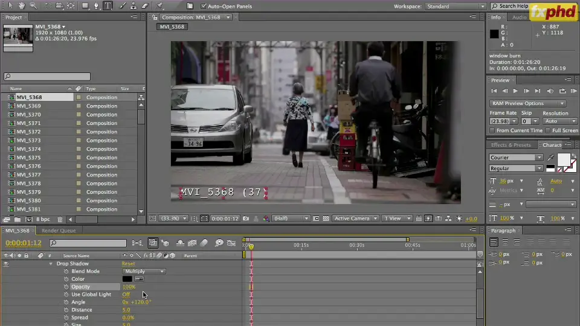Open show channel color icon
Image resolution: width=580 pixels, height=326 pixels.
point(266,219)
